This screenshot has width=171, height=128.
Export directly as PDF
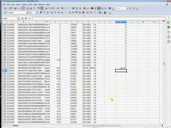[x=27, y=8]
